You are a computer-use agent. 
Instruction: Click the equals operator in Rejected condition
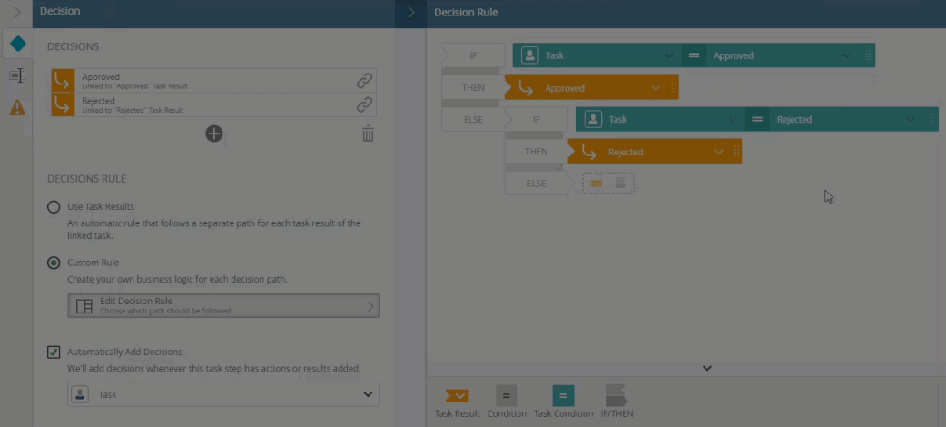[x=757, y=120]
